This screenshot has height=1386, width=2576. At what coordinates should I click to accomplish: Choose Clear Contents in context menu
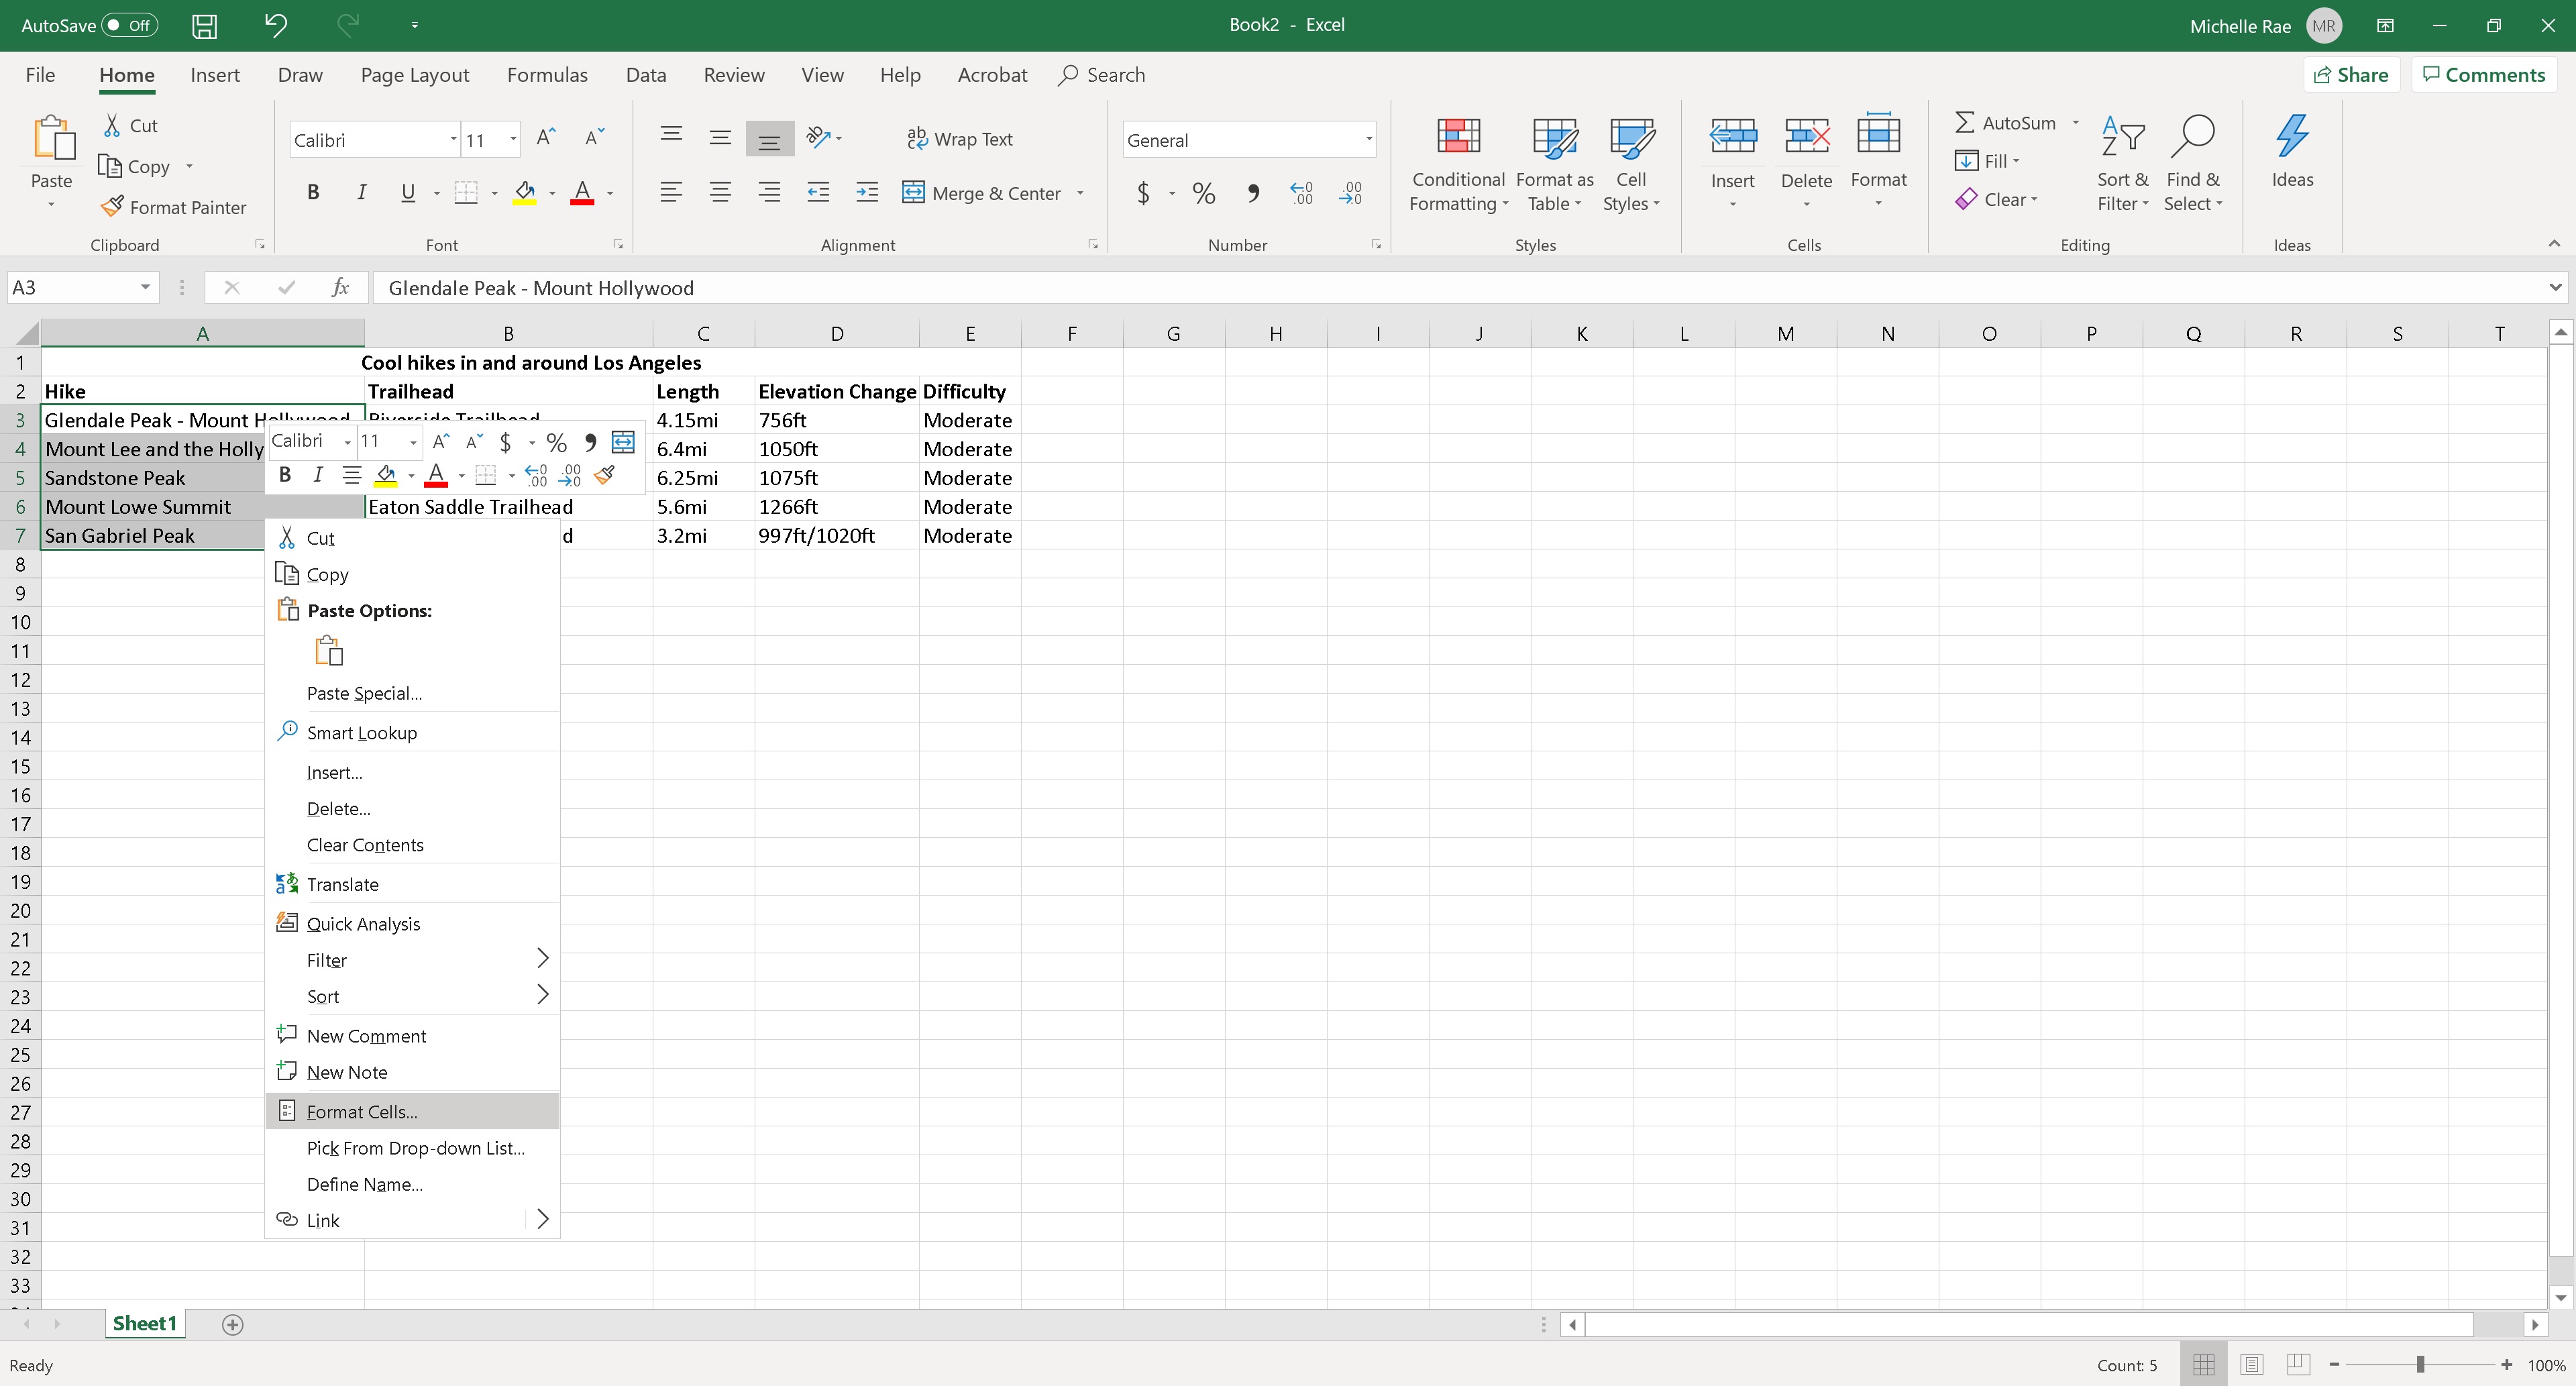pyautogui.click(x=412, y=845)
